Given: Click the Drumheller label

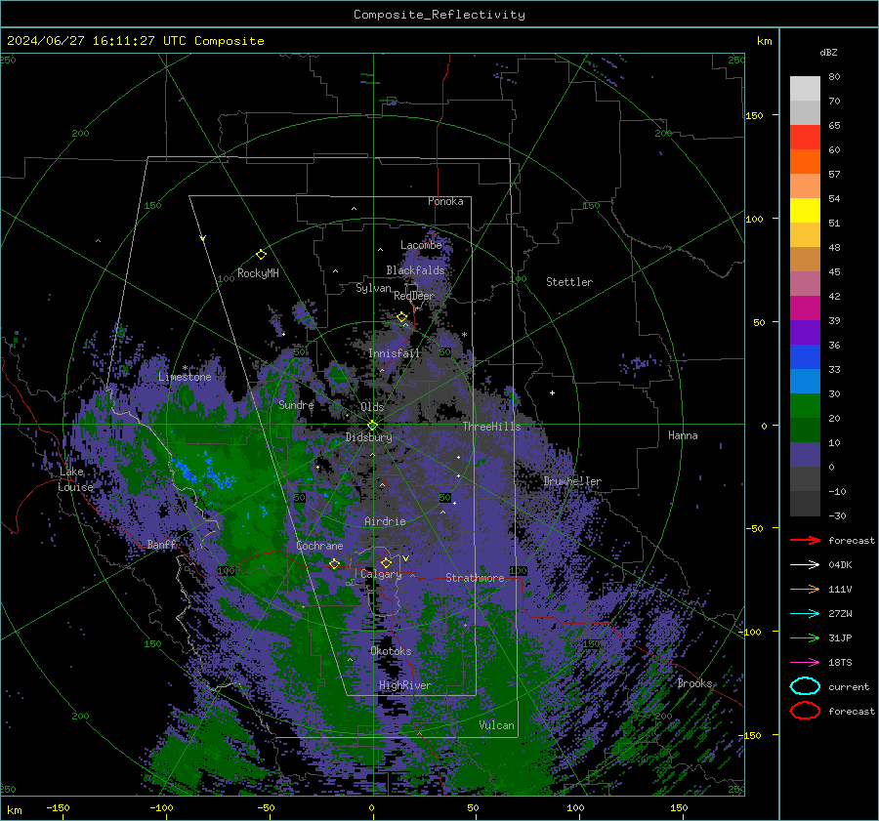Looking at the screenshot, I should click(x=572, y=481).
